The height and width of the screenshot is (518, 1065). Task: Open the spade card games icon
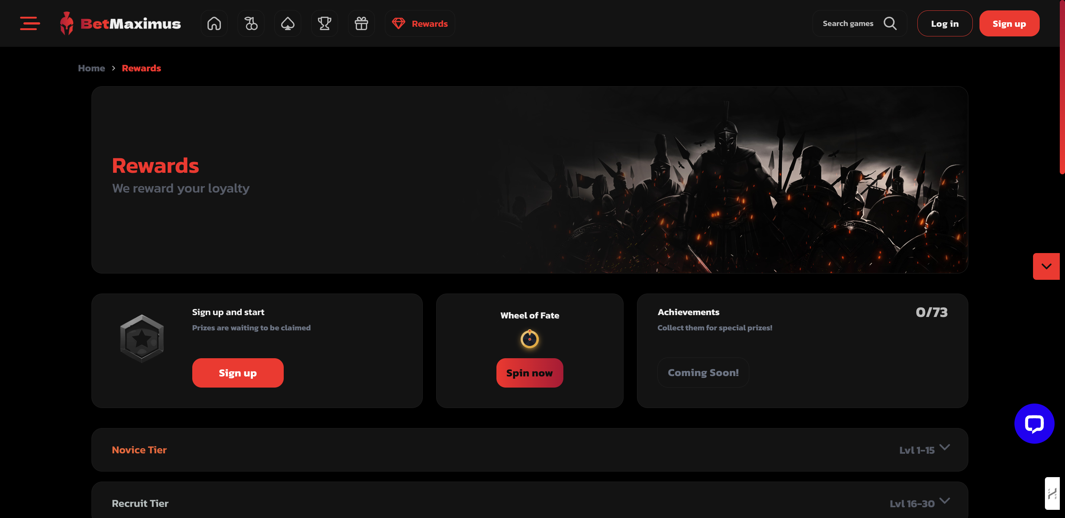tap(288, 23)
